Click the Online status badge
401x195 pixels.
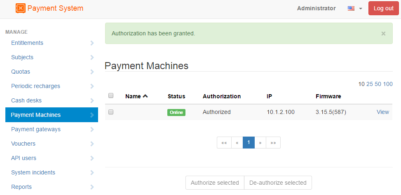point(176,112)
